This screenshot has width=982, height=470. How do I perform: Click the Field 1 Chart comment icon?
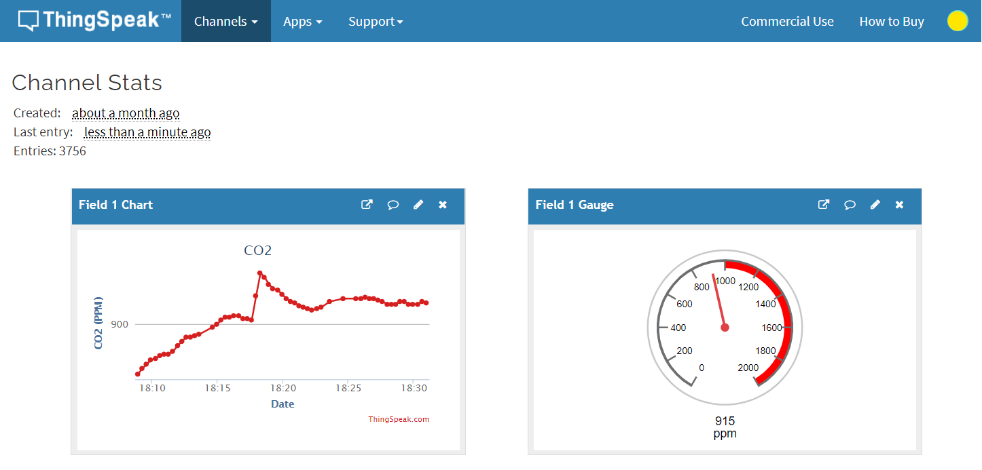click(x=393, y=205)
